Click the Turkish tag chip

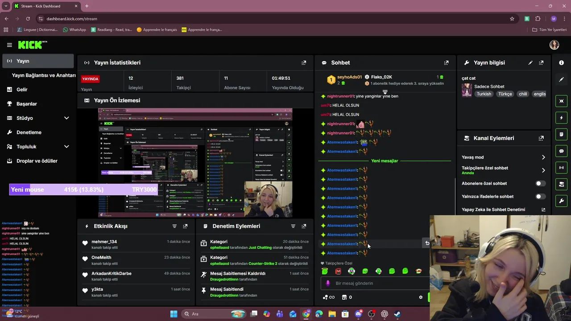tap(484, 94)
